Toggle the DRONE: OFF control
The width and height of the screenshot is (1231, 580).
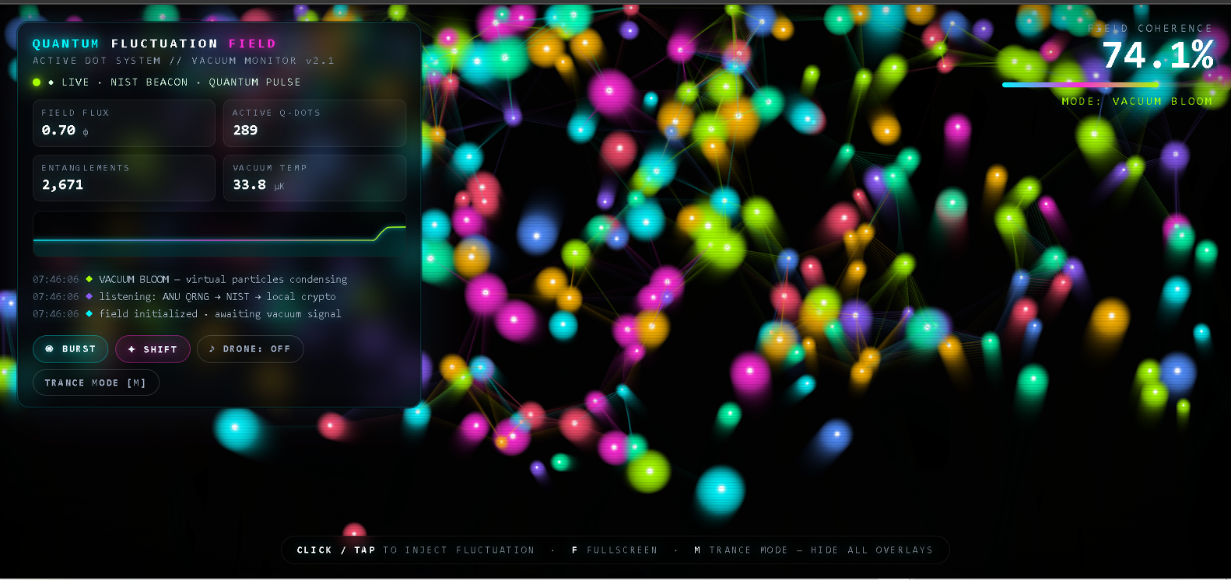pos(250,349)
